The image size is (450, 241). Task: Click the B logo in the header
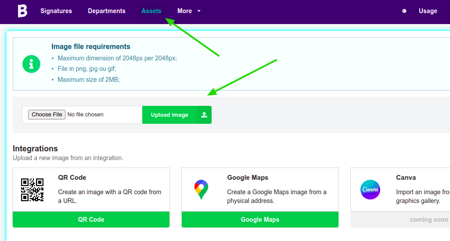[x=22, y=11]
